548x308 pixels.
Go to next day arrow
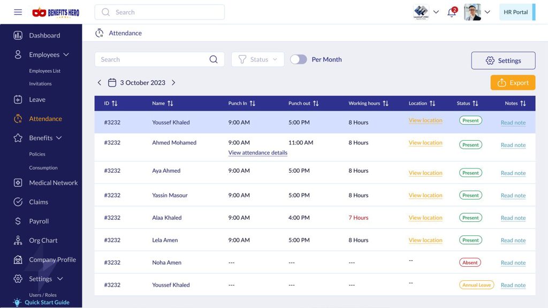[x=173, y=82]
